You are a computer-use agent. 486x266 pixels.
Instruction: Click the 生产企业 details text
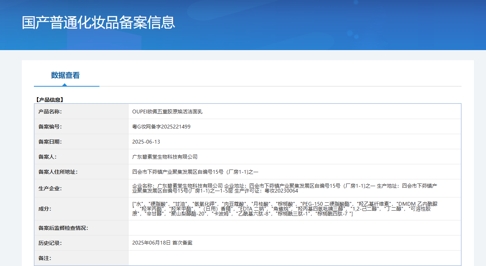click(x=284, y=188)
